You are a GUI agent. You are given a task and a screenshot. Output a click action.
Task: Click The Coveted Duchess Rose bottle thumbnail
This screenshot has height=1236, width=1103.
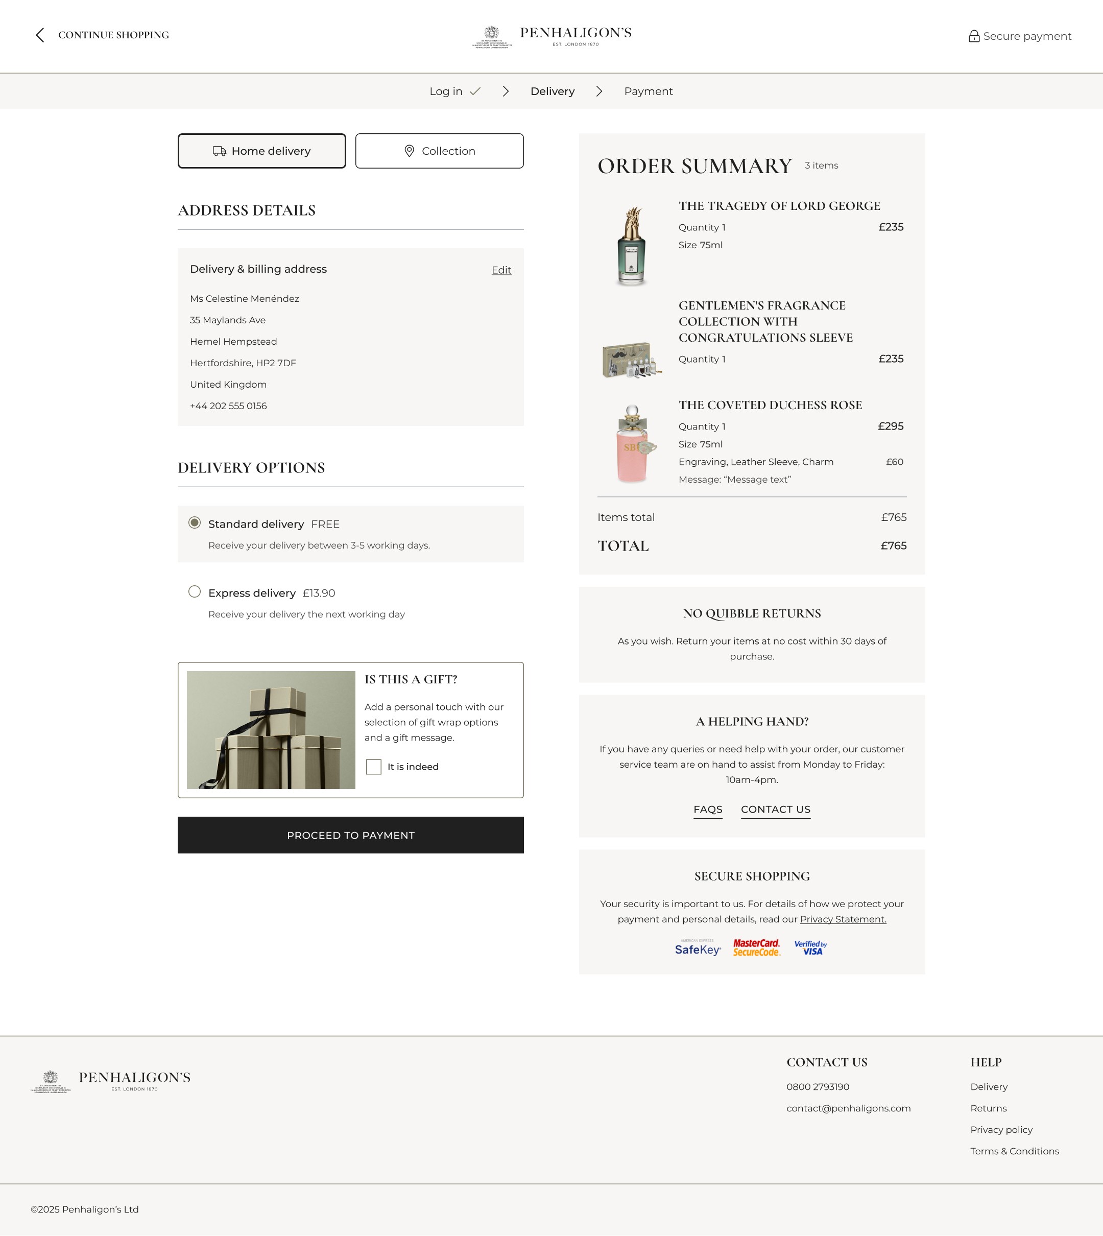[x=632, y=444]
